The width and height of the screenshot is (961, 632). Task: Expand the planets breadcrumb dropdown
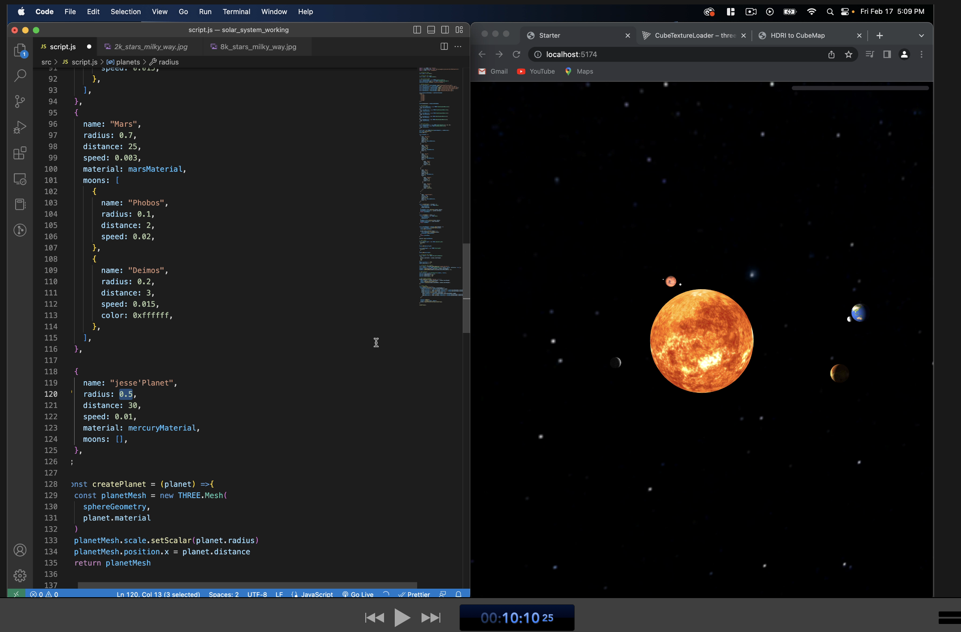(127, 62)
